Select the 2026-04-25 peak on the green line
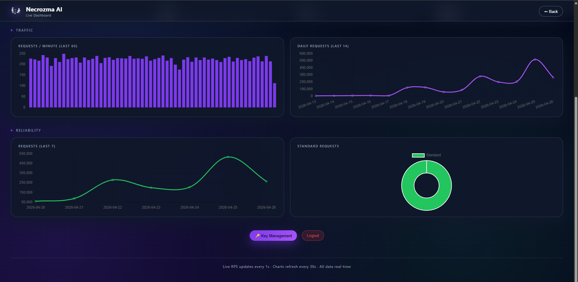Viewport: 578px width, 282px height. coord(228,157)
